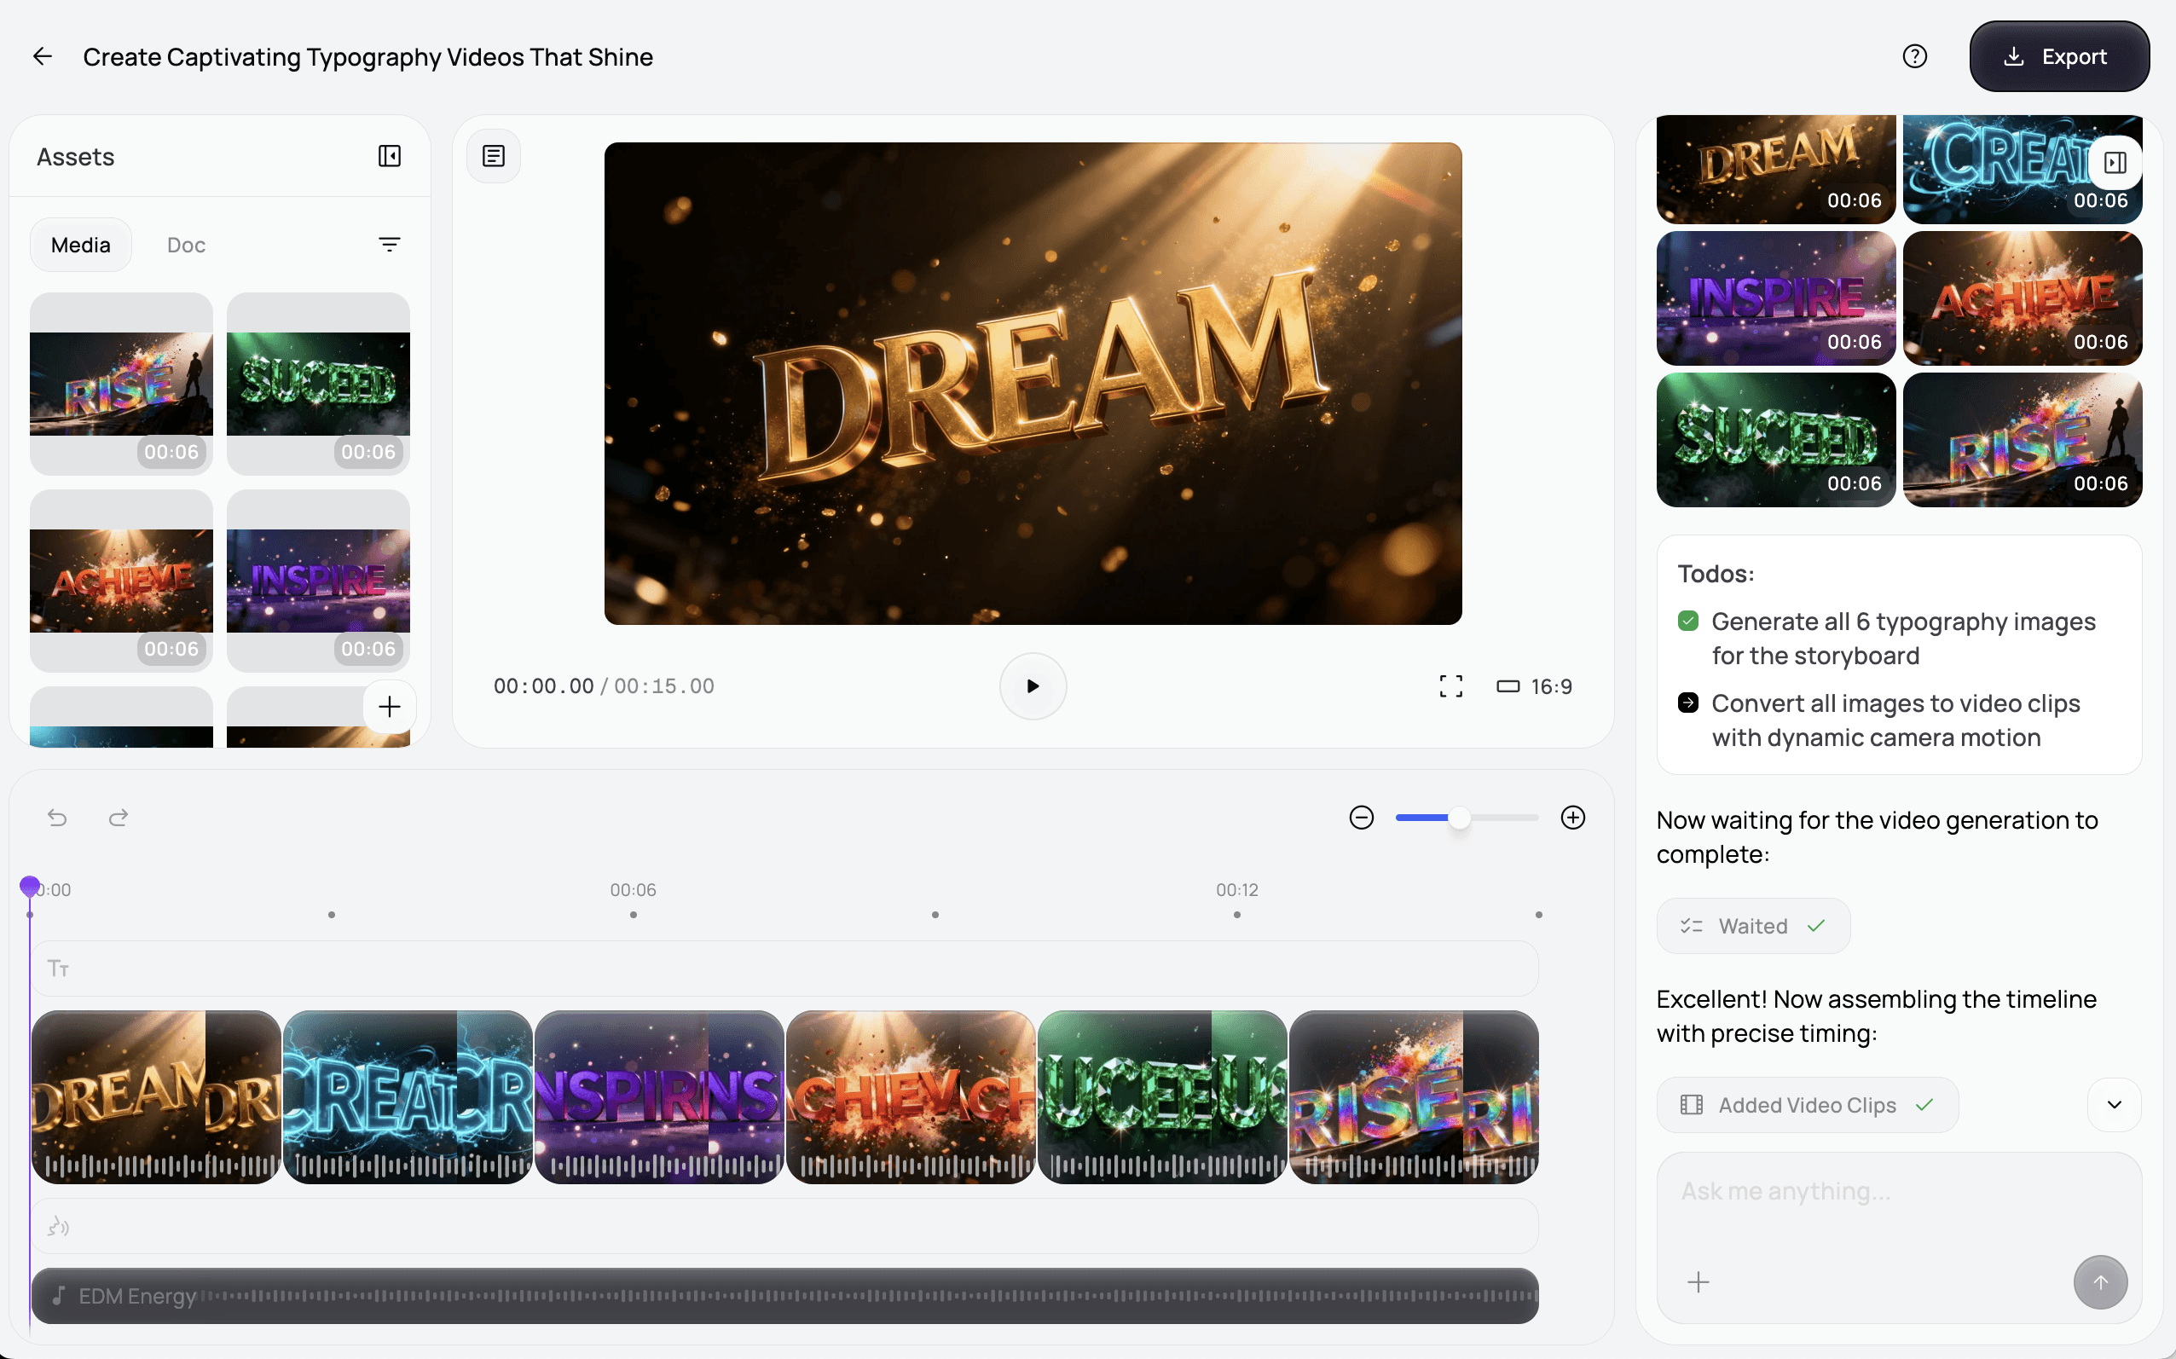The width and height of the screenshot is (2176, 1359).
Task: Click the Convert images to video todo marker
Action: click(x=1688, y=703)
